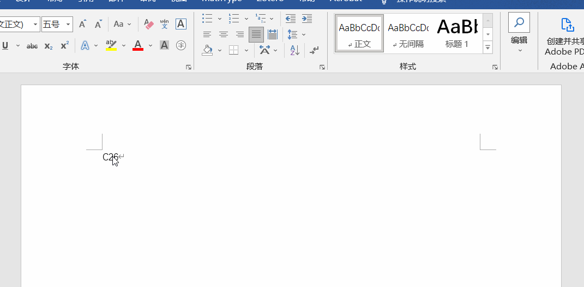
Task: Open the font color dropdown arrow
Action: point(150,45)
